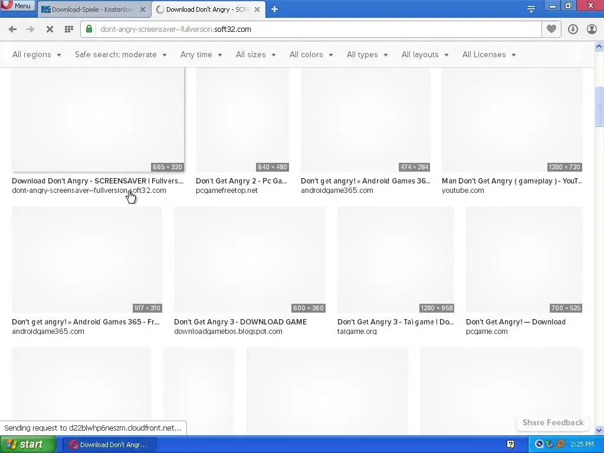Click the scrollbar down arrow
Viewport: 604px width, 453px height.
pos(599,430)
